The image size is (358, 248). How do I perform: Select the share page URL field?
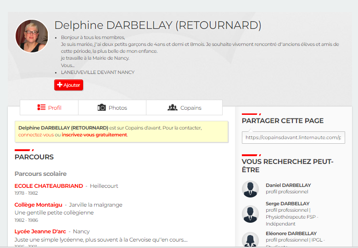point(293,137)
